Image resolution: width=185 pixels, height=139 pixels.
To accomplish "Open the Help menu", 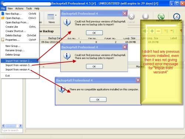I will pos(37,9).
